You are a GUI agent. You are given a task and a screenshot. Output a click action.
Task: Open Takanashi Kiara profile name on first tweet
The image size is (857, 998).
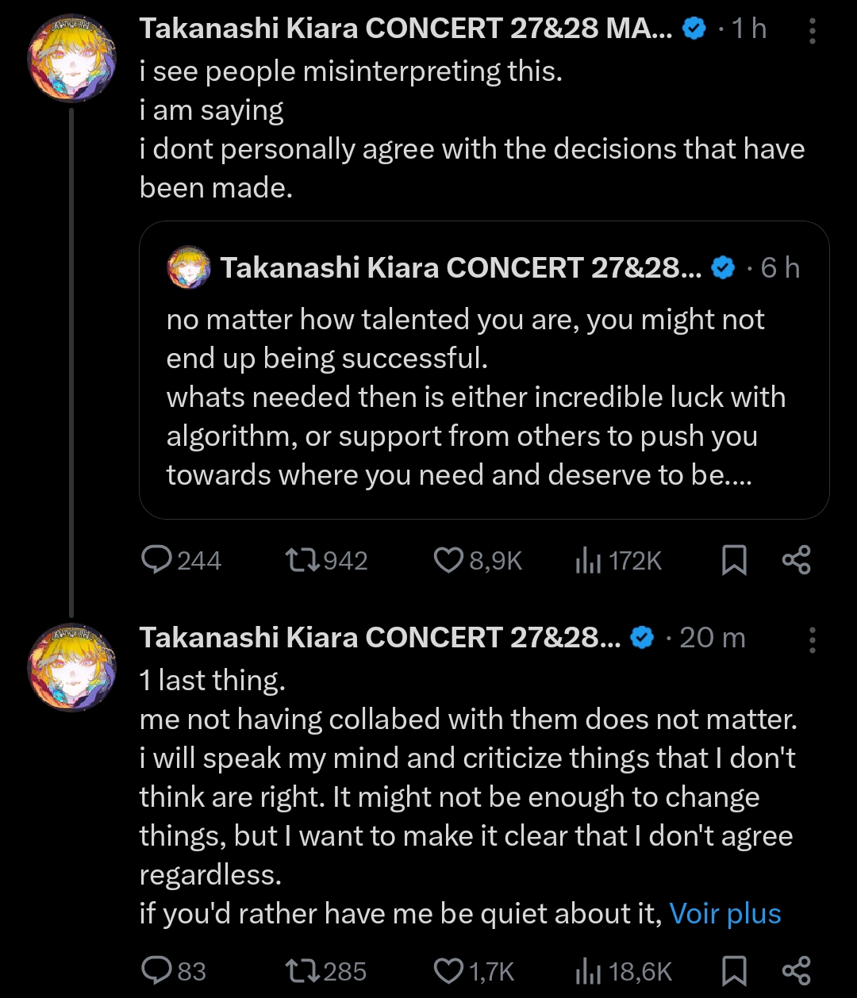405,29
